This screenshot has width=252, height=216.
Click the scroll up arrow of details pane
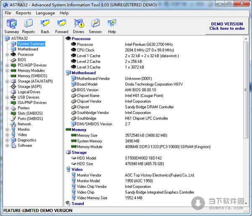[246, 39]
